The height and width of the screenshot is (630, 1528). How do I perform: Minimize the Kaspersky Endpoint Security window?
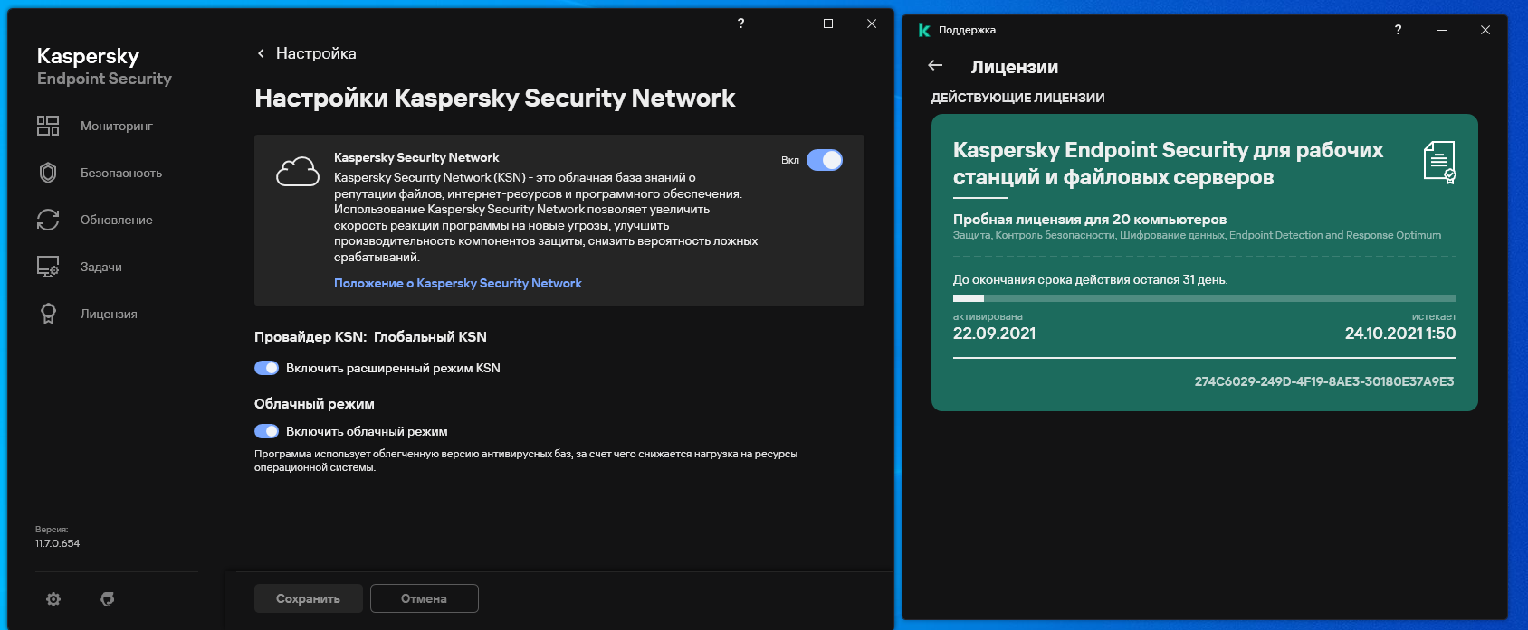[785, 24]
